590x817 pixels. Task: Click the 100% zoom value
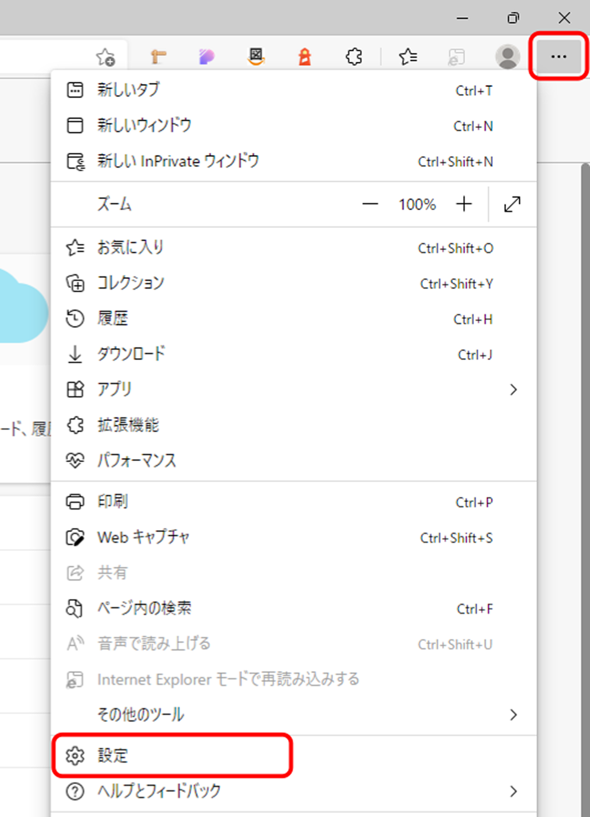(x=417, y=204)
